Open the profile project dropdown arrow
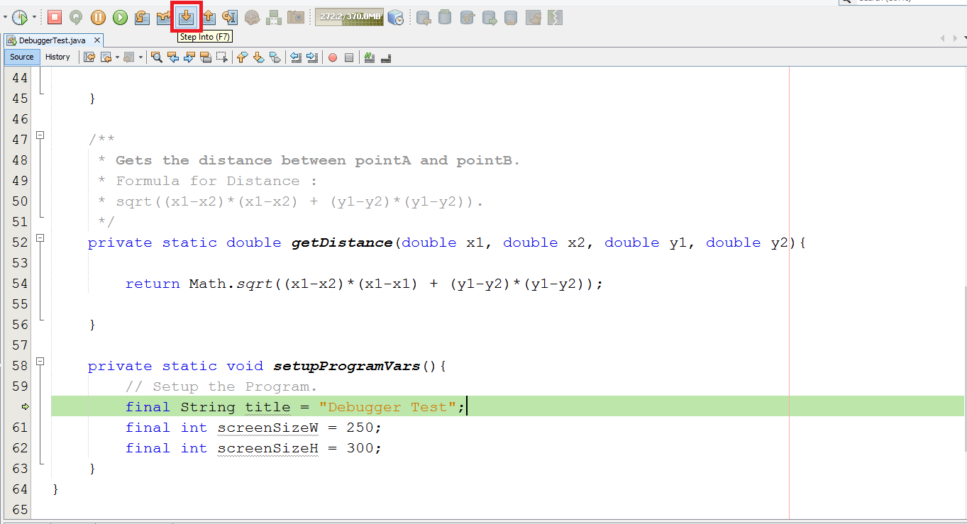The height and width of the screenshot is (524, 967). click(34, 17)
